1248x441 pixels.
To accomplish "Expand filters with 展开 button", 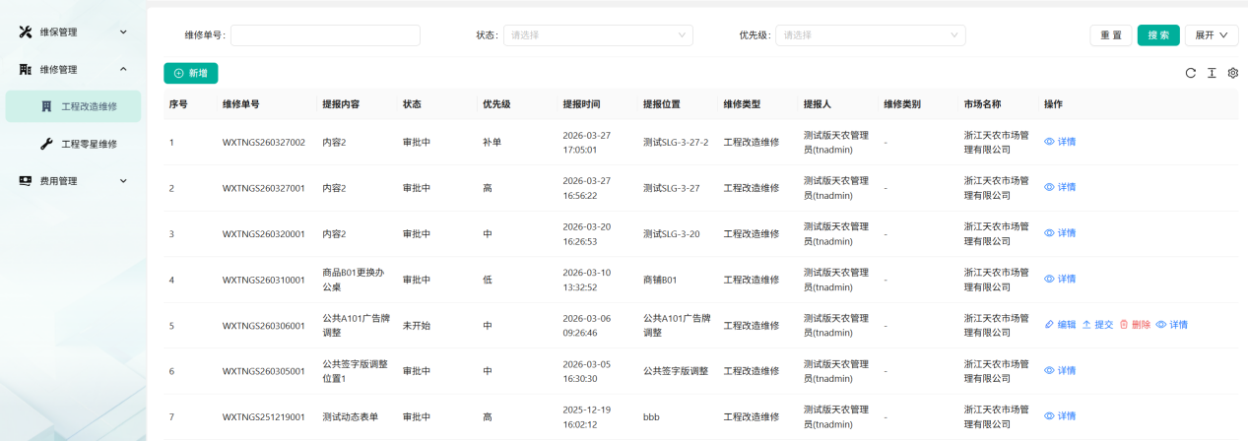I will [x=1212, y=35].
